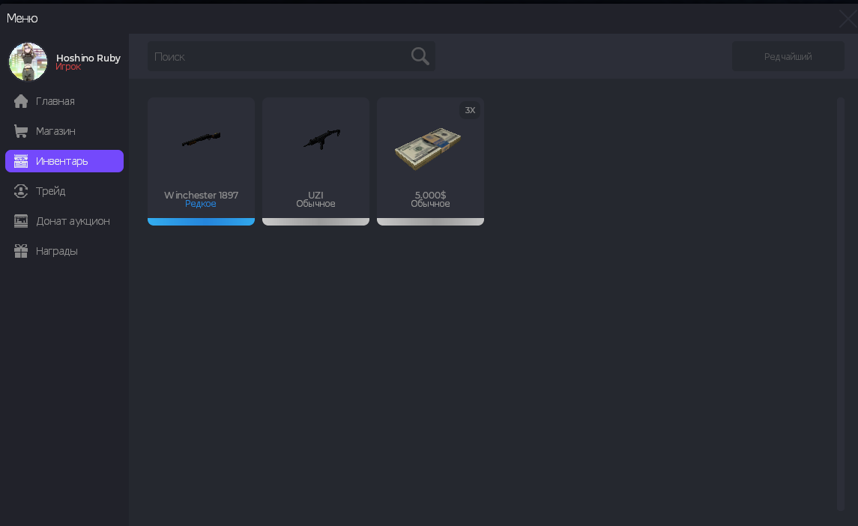This screenshot has width=858, height=526.
Task: Click the trade exchange icon
Action: pos(21,191)
